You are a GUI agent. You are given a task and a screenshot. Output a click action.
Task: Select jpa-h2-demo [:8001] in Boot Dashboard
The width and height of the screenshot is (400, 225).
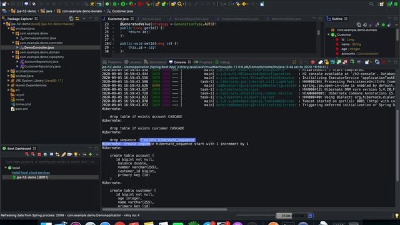(x=51, y=177)
